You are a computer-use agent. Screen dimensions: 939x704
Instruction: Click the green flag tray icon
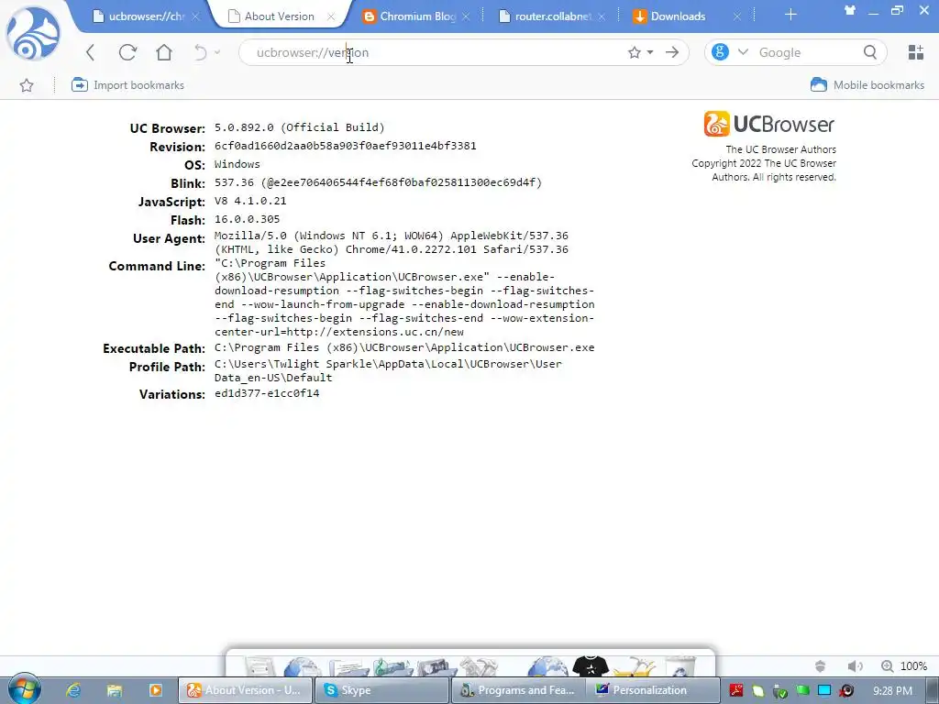802,690
